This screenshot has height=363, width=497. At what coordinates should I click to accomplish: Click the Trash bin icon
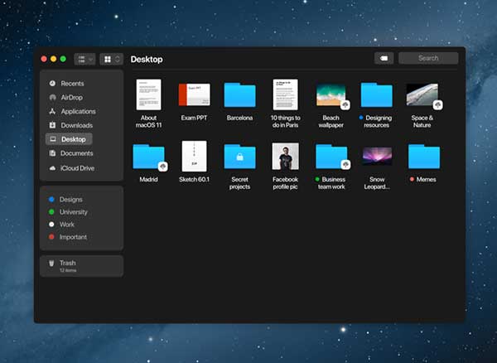(x=51, y=264)
